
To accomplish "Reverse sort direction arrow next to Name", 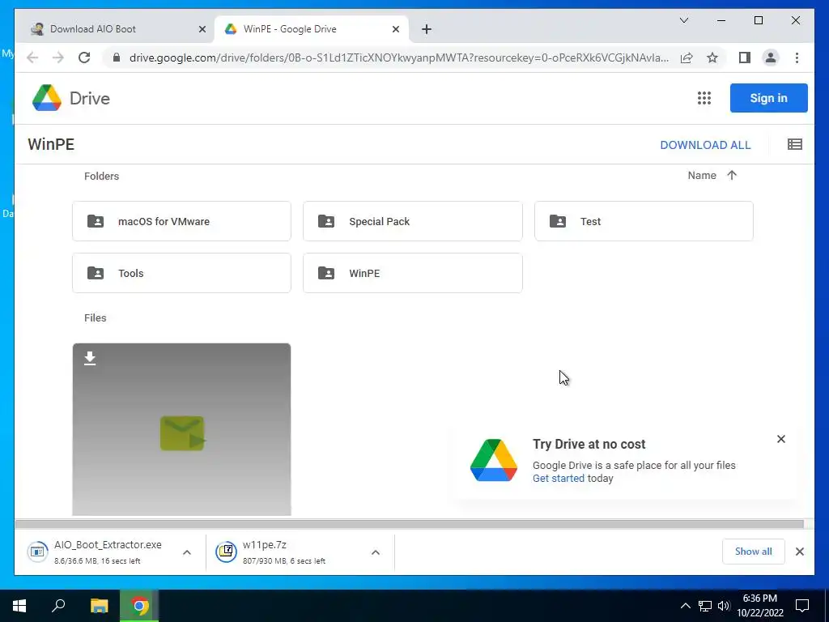I will pos(732,176).
